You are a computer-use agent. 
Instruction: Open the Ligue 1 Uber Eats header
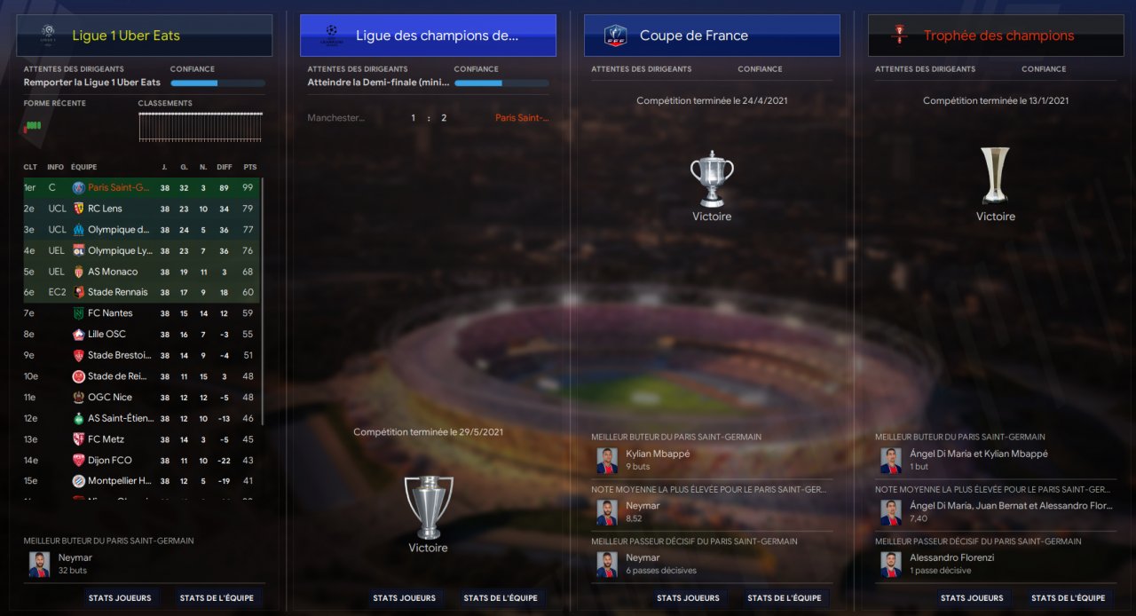click(x=144, y=36)
